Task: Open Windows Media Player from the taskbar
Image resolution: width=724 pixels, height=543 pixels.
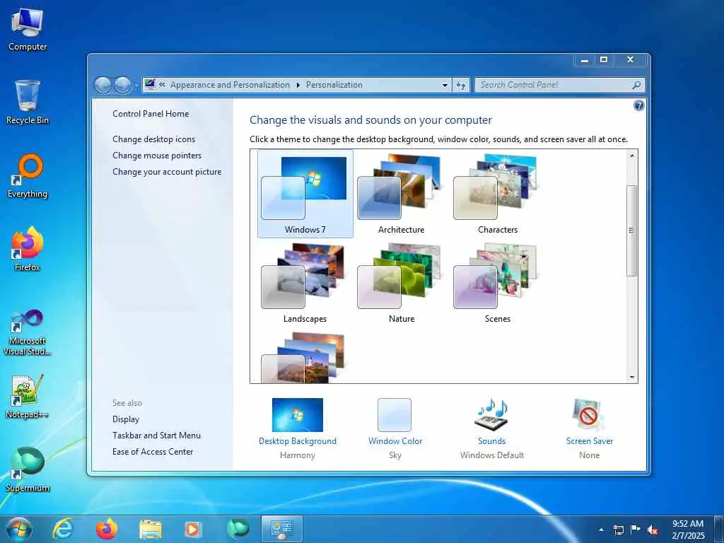Action: point(193,530)
